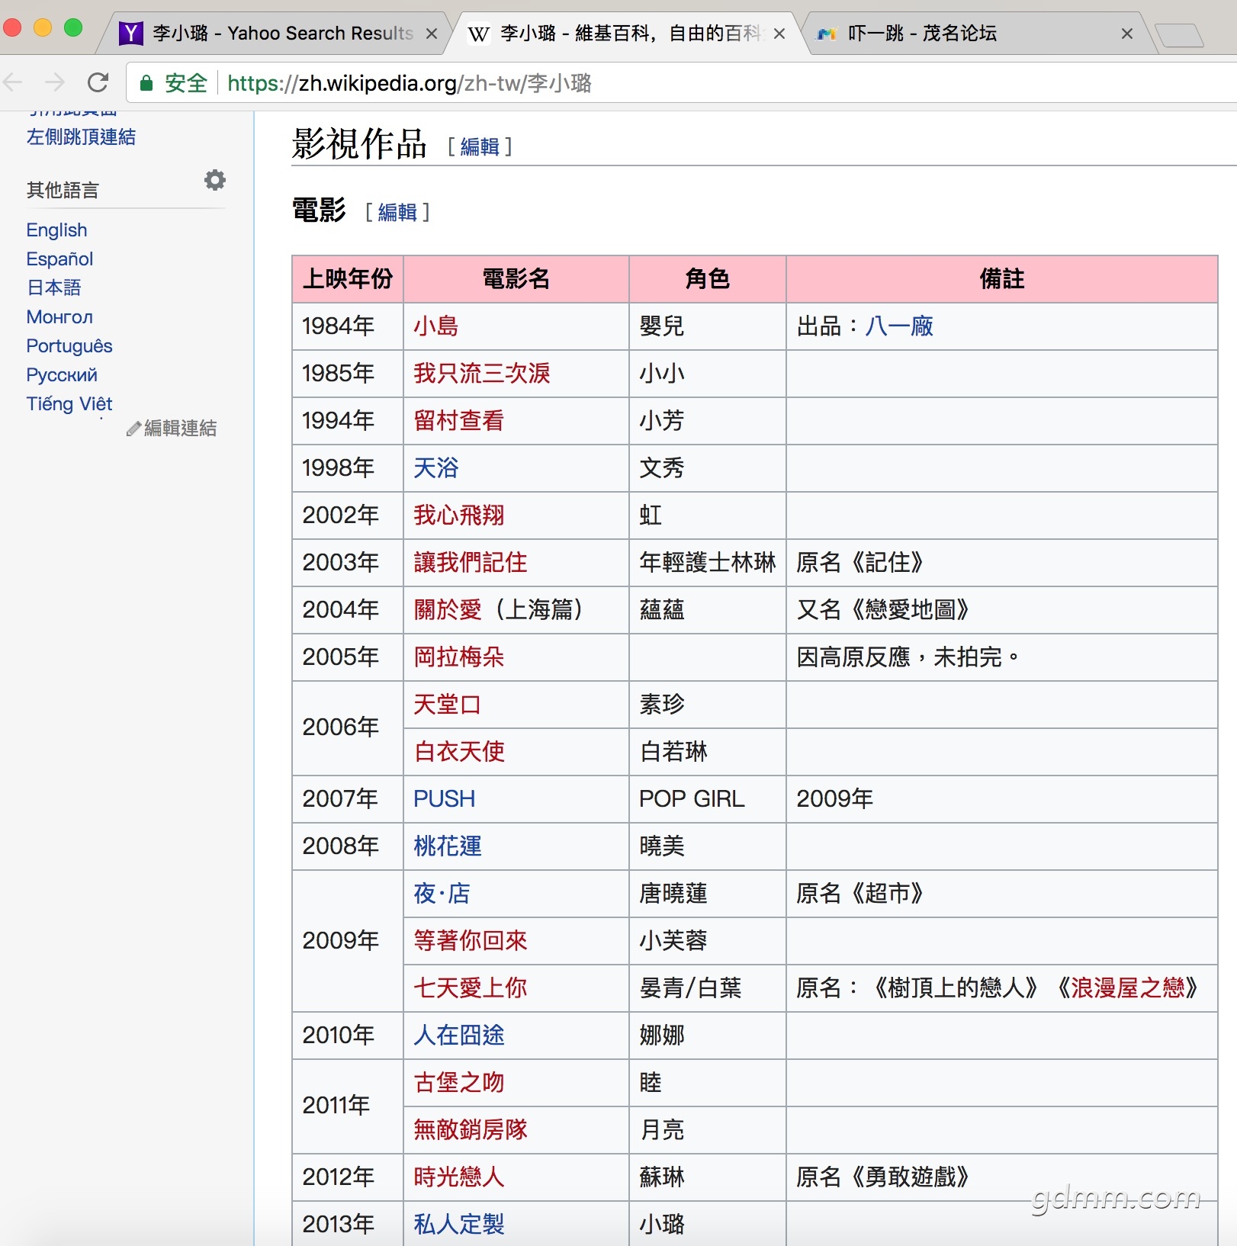
Task: Click the Wikipedia favicon on second tab
Action: point(478,34)
